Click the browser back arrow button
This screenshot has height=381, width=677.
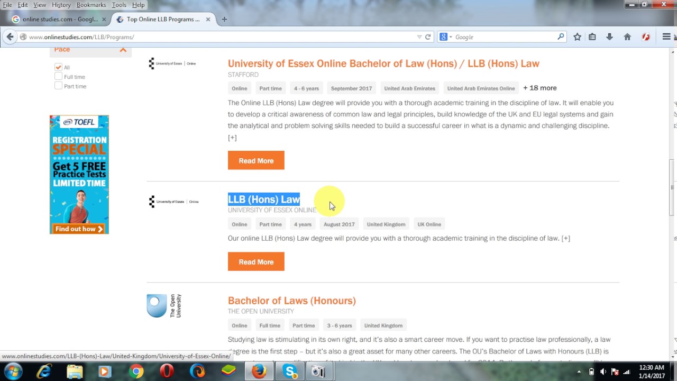click(x=10, y=37)
